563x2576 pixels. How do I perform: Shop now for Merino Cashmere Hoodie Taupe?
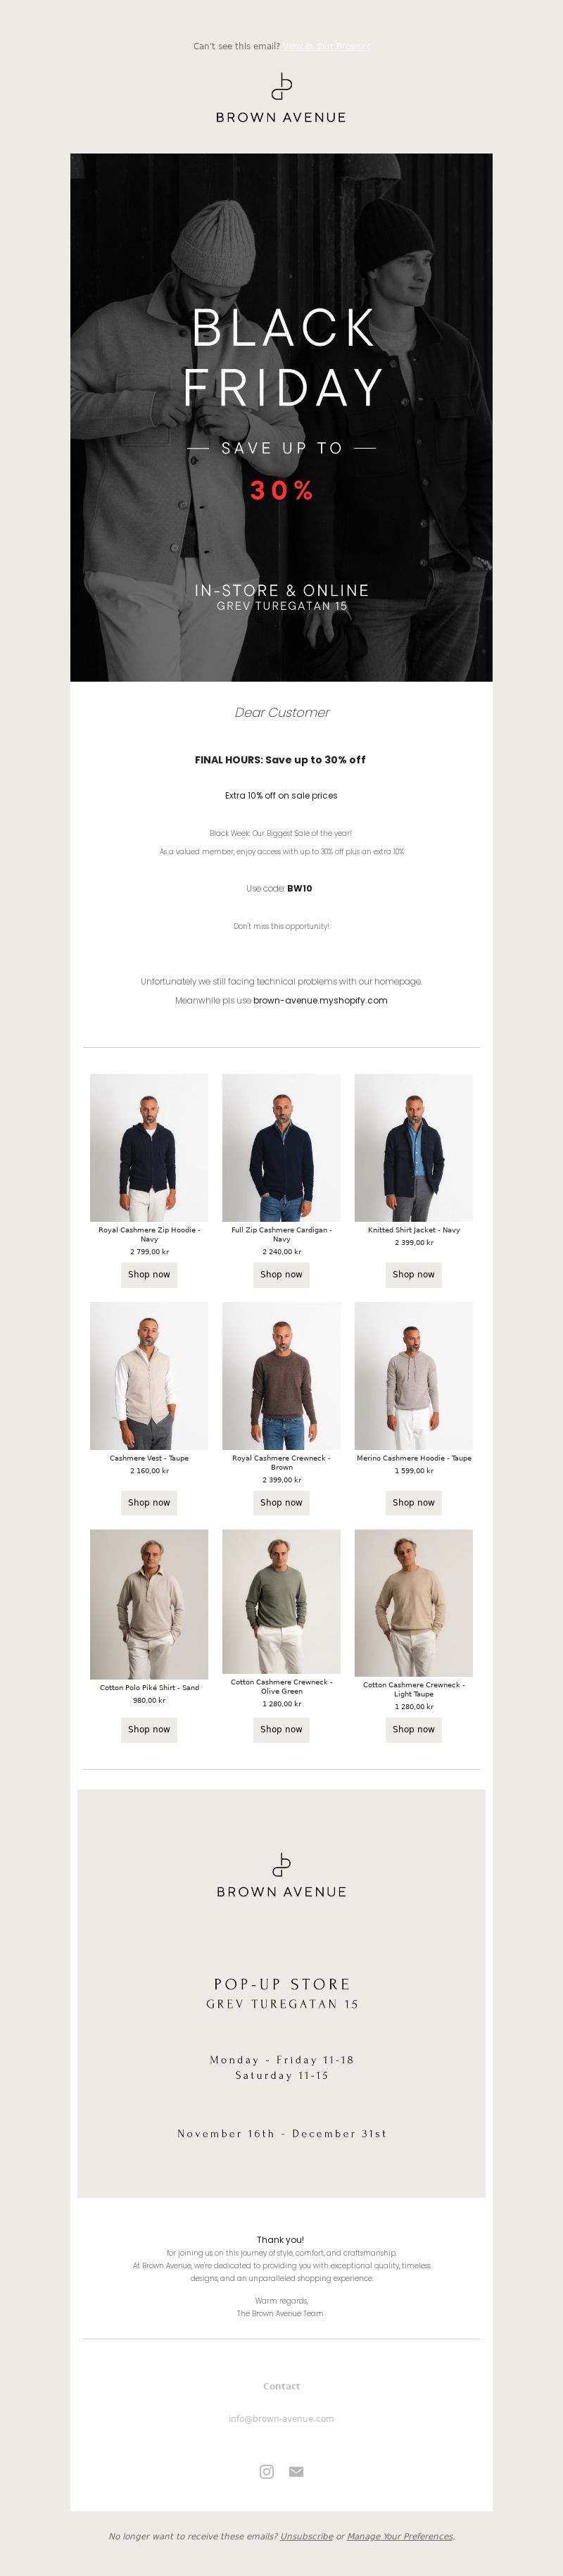click(413, 1502)
